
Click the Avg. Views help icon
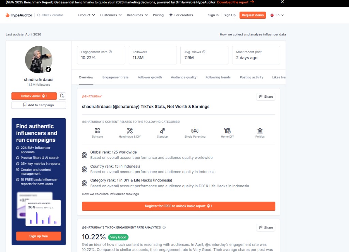[x=204, y=52]
